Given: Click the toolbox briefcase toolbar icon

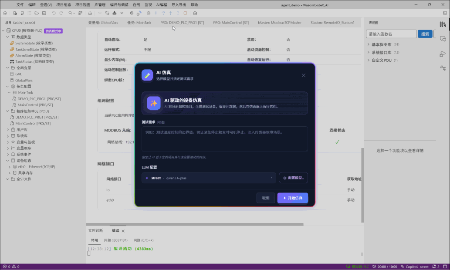Looking at the screenshot, I should [x=195, y=13].
